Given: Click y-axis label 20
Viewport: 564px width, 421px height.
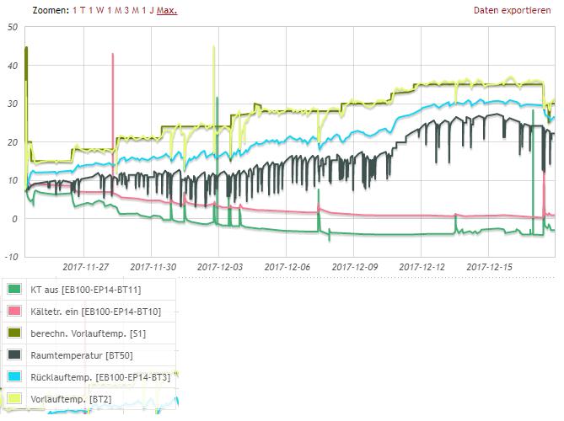Looking at the screenshot, I should tap(13, 142).
